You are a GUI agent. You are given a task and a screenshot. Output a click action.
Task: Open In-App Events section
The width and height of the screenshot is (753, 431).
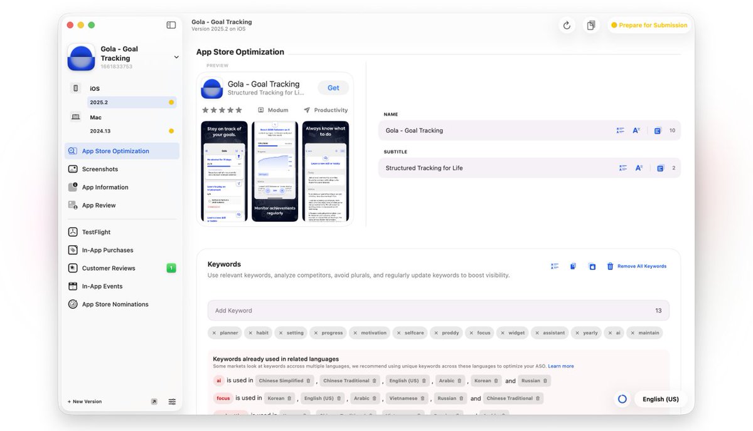pos(122,286)
